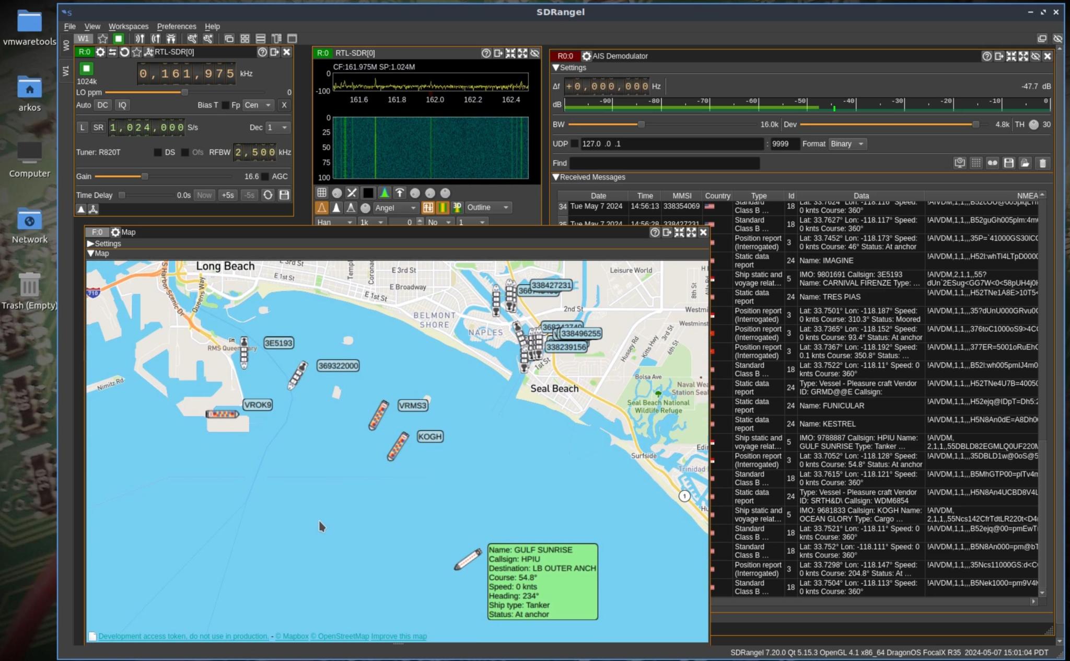1070x661 pixels.
Task: Enable the Bias T checkbox
Action: (226, 105)
